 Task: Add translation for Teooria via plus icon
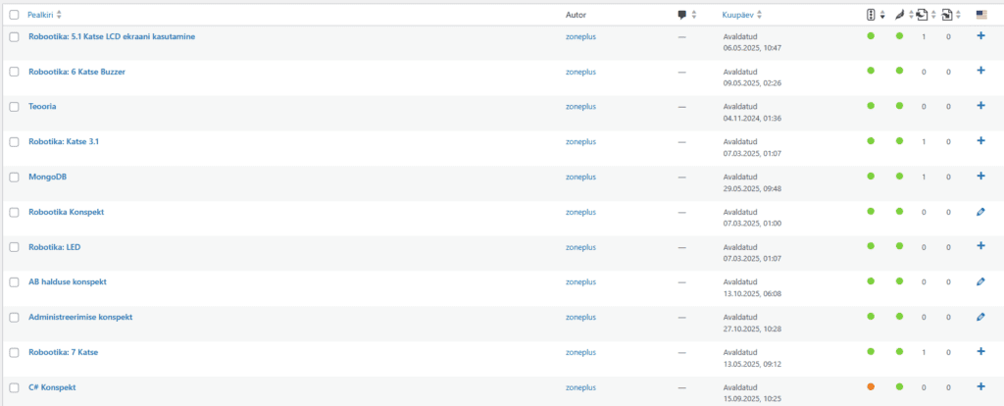click(x=980, y=106)
